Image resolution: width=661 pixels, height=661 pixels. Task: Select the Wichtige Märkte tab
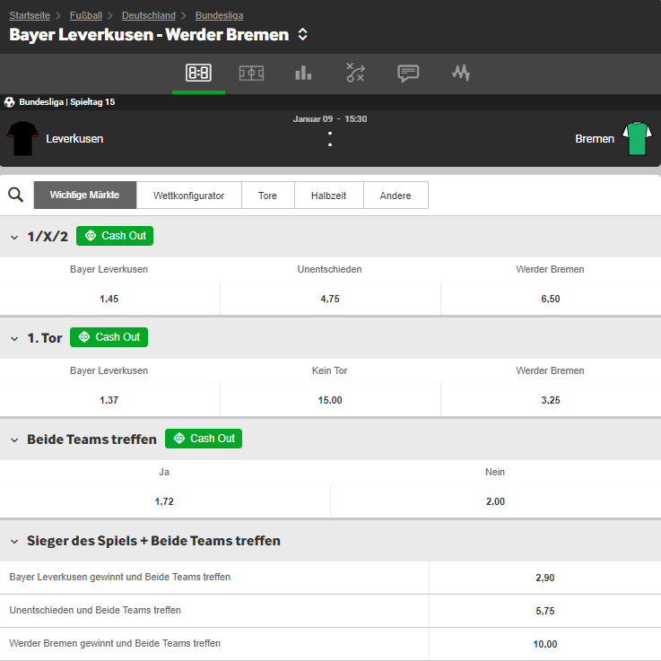84,196
